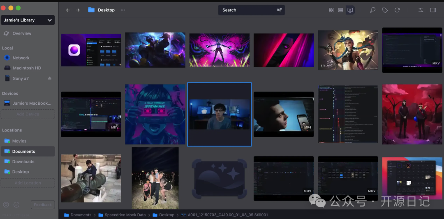The width and height of the screenshot is (444, 219).
Task: Go back with the left arrow
Action: (68, 10)
